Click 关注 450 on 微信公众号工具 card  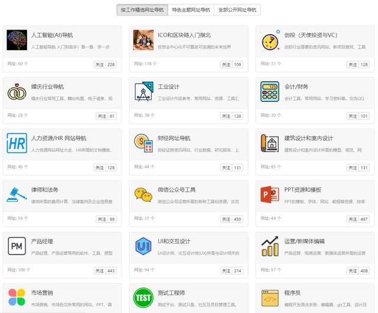232,220
